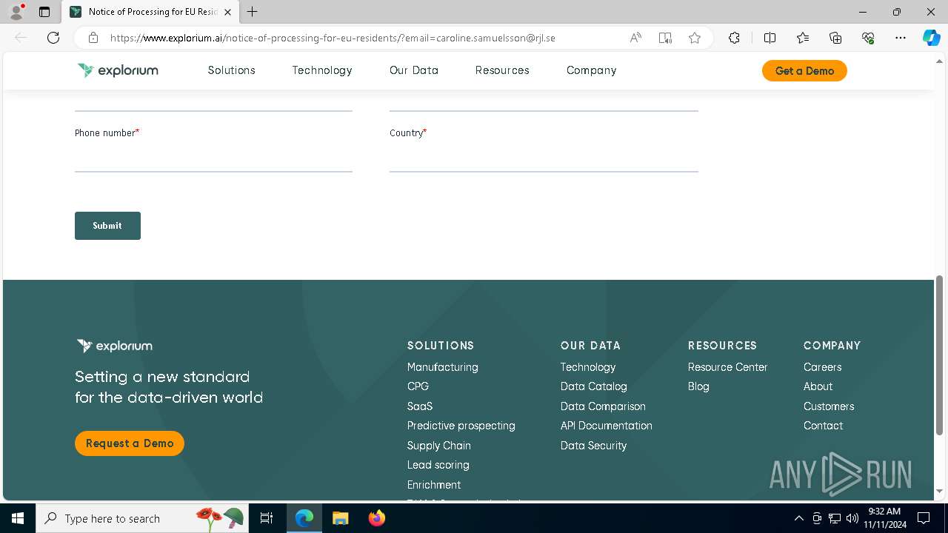Open Contact footer link
This screenshot has height=533, width=948.
(x=823, y=426)
